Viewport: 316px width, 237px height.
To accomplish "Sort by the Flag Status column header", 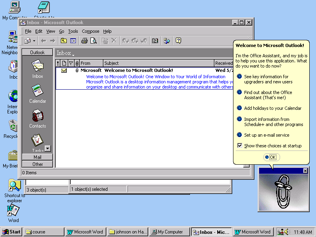I will 71,63.
